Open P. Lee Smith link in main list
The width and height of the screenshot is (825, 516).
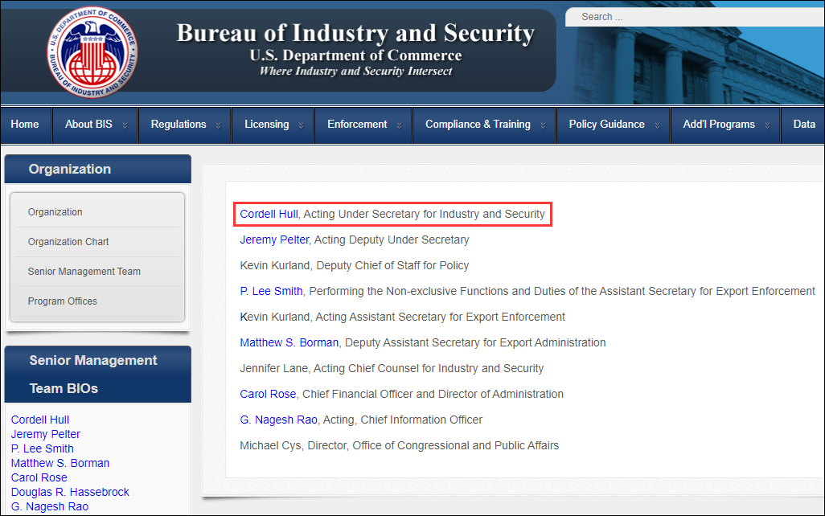271,292
